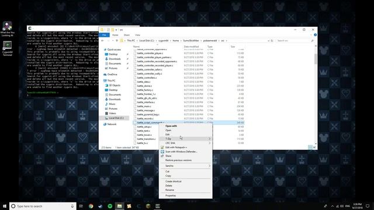Image resolution: width=374 pixels, height=210 pixels.
Task: Show hidden system tray icons arrow
Action: (332, 206)
